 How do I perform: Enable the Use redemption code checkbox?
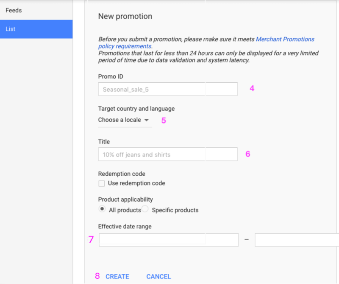[x=102, y=183]
